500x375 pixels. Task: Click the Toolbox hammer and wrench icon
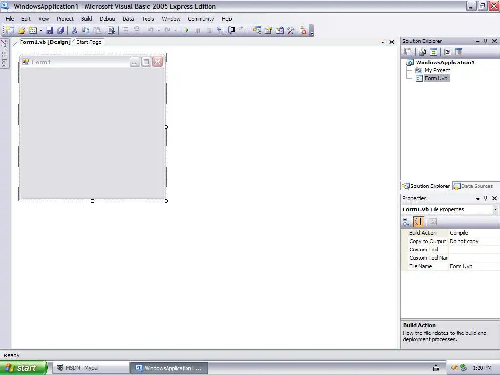pos(291,30)
